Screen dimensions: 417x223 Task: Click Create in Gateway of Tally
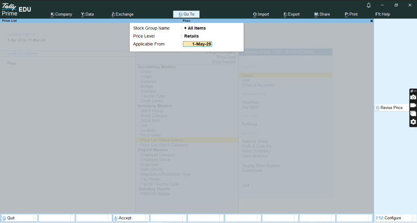285,75
